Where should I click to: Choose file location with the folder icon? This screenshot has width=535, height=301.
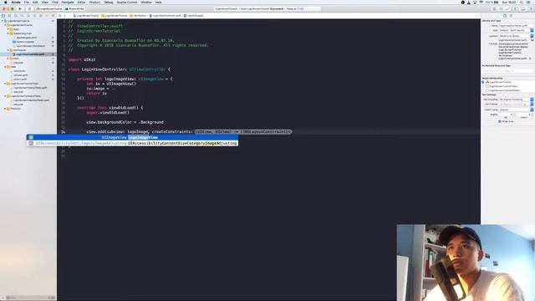pyautogui.click(x=532, y=40)
